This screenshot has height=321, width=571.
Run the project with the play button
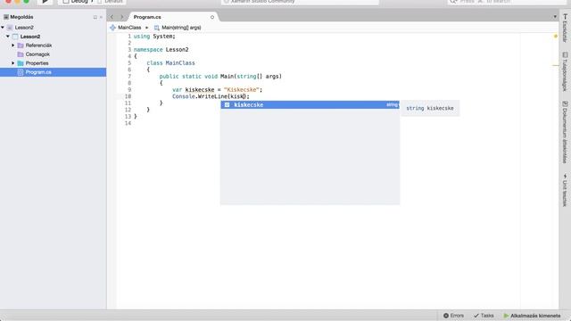point(46,2)
